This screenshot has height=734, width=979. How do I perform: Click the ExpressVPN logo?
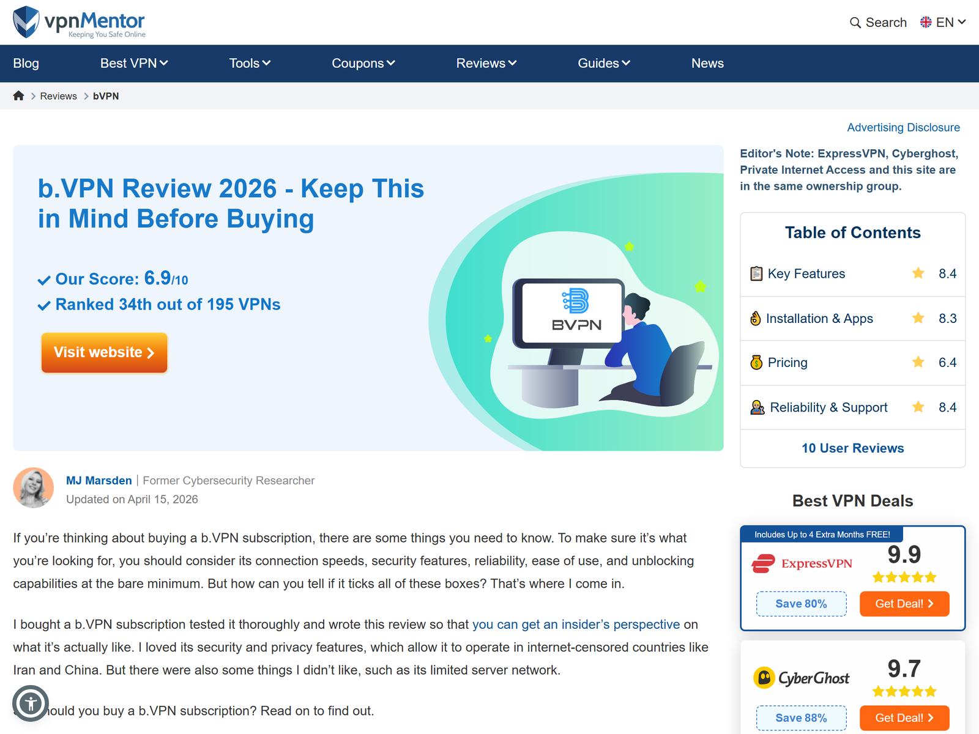tap(802, 563)
